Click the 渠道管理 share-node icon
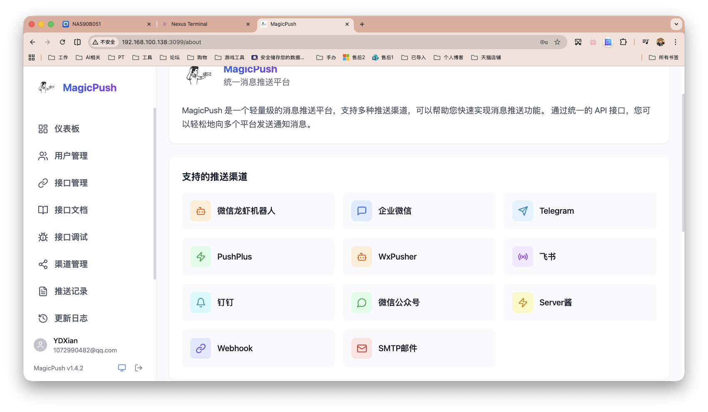 pos(42,264)
